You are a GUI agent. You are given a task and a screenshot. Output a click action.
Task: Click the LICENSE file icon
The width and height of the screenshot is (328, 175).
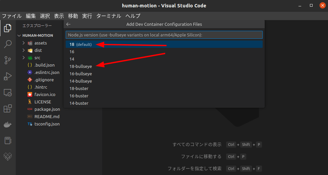30,102
